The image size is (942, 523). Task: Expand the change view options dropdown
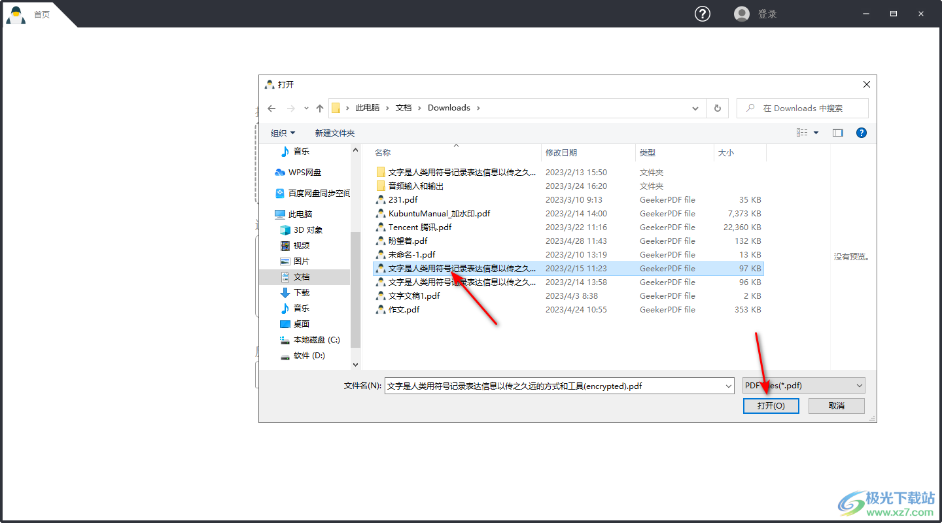pos(816,133)
